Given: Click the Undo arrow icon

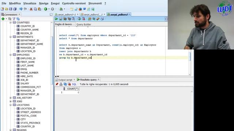Looking at the screenshot, I should (x=21, y=9).
